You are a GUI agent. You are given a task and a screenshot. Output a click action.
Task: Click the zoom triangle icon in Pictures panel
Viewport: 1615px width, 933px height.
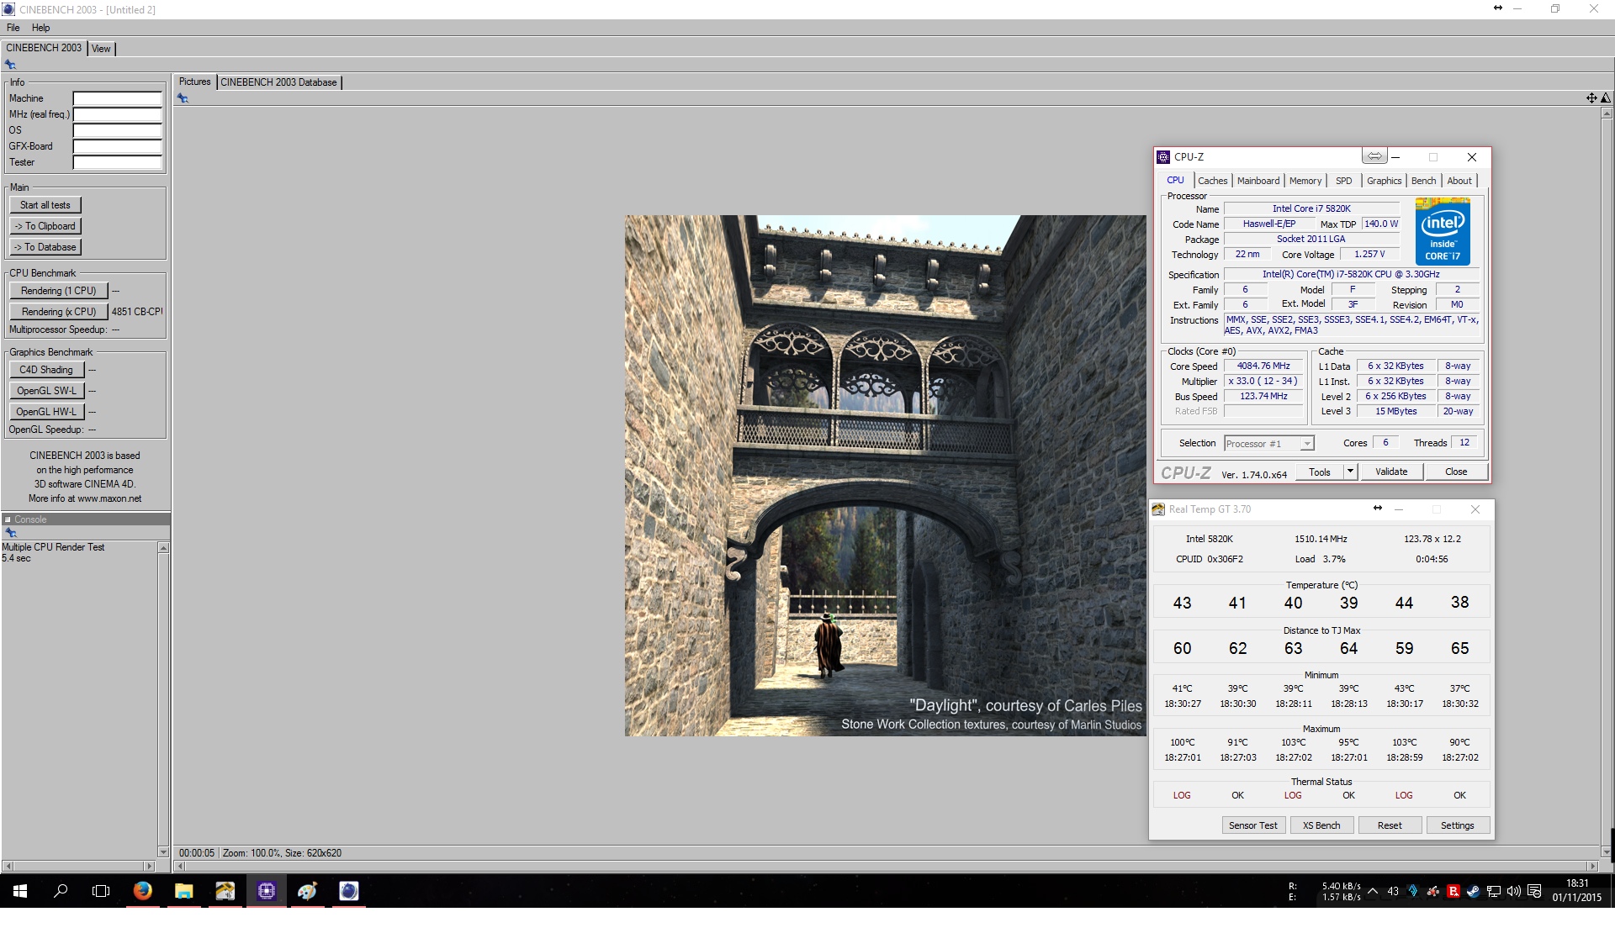[x=1606, y=98]
